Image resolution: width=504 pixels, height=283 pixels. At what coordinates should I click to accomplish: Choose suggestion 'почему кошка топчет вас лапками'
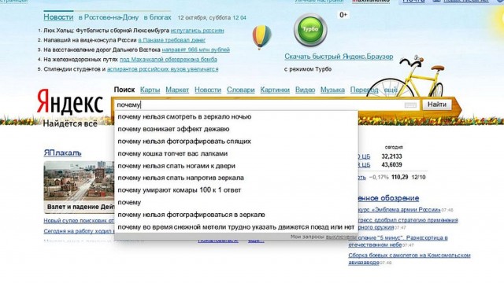click(x=236, y=154)
